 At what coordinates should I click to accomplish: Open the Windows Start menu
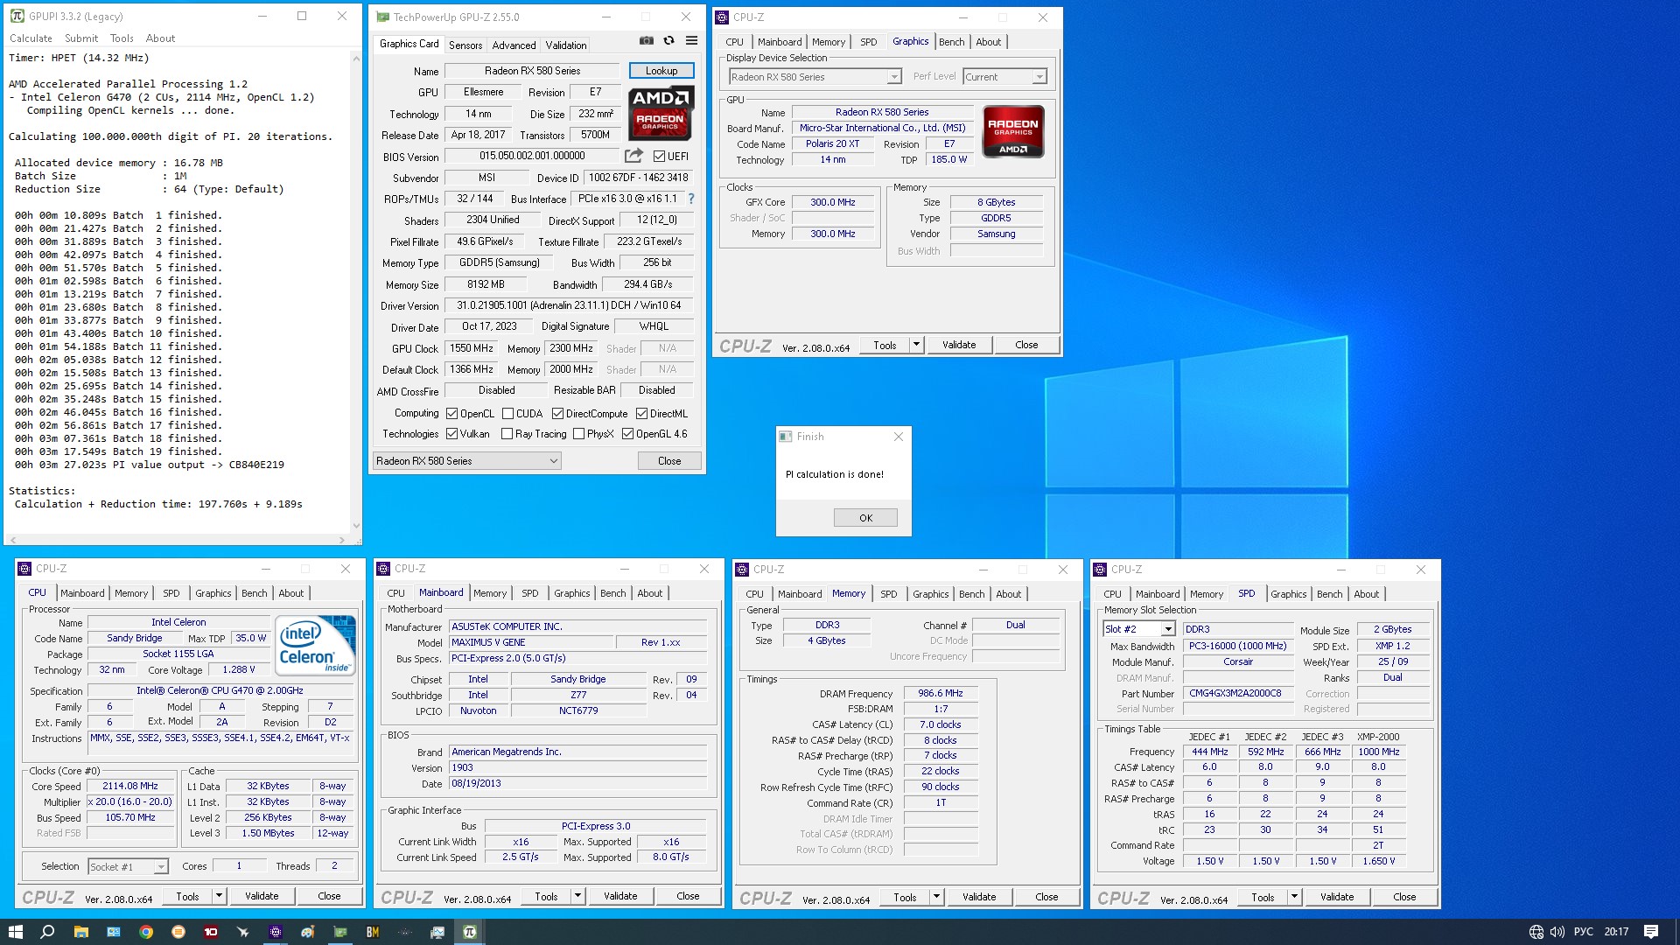[x=16, y=932]
